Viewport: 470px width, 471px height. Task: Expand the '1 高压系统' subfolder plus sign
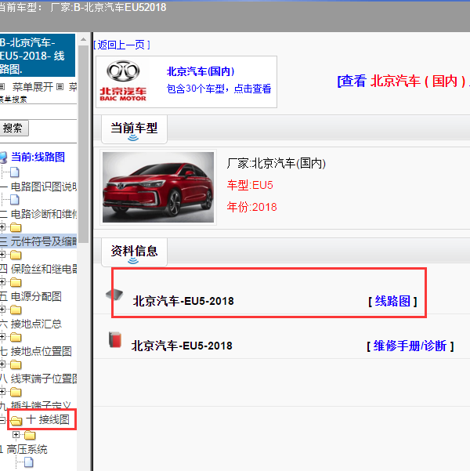click(x=16, y=434)
